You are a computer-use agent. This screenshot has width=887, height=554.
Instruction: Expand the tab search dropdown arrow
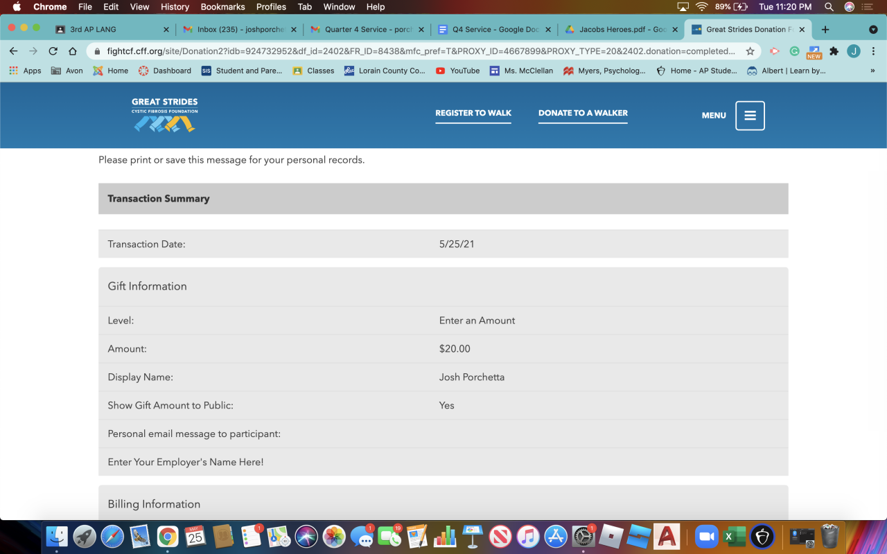(x=873, y=30)
